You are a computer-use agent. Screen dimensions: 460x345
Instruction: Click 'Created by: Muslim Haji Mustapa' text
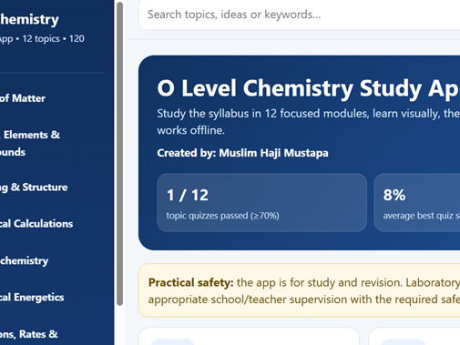(x=242, y=153)
